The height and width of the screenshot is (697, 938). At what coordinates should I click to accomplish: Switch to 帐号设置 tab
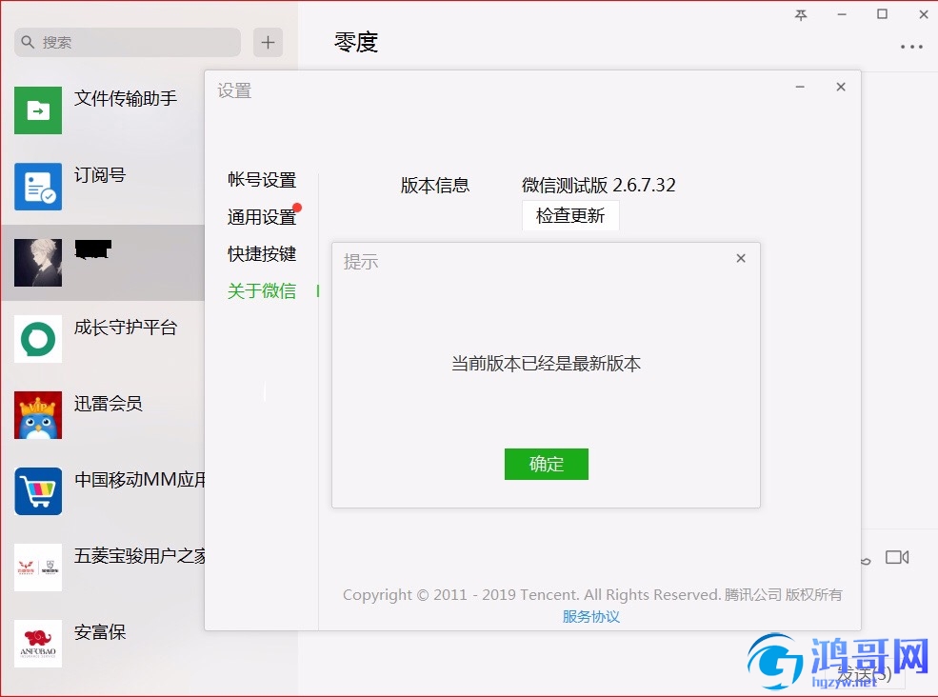(x=262, y=179)
